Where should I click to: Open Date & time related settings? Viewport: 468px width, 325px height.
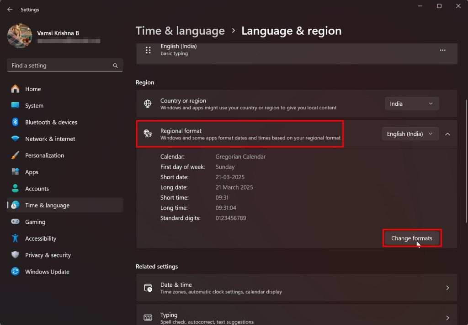[297, 288]
